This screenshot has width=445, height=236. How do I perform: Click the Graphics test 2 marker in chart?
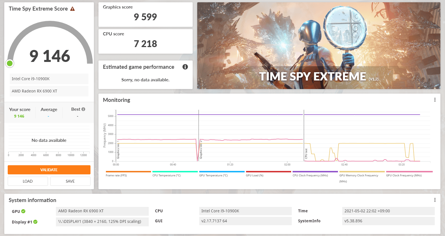201,150
